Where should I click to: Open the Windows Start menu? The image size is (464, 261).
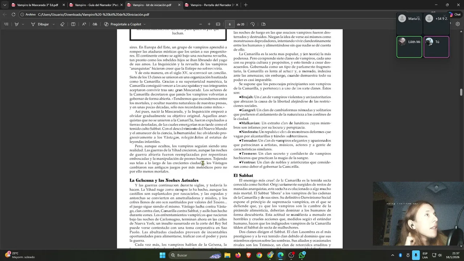pyautogui.click(x=162, y=255)
